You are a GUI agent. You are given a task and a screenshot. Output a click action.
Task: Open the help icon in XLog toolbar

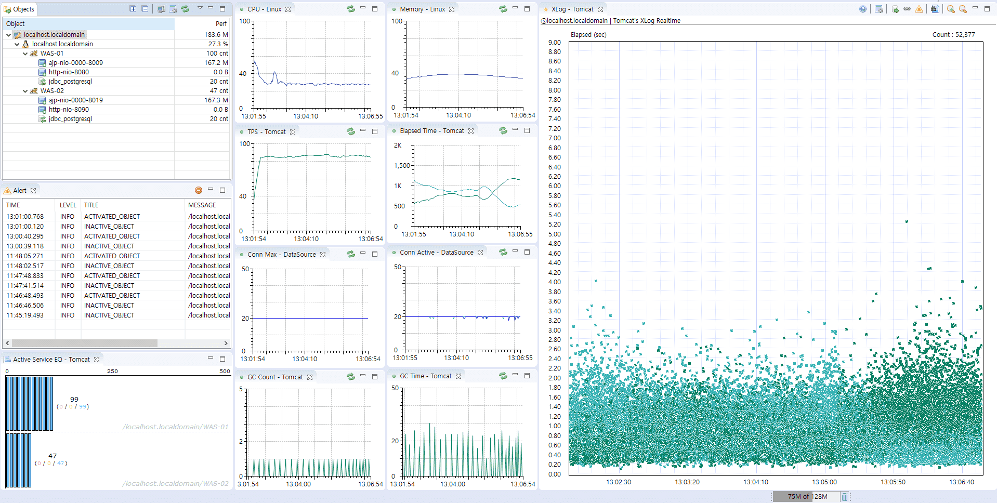tap(863, 9)
